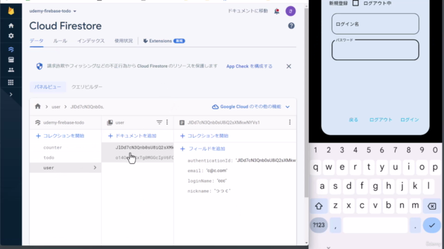
Task: Dismiss the App Check banner
Action: tap(289, 66)
